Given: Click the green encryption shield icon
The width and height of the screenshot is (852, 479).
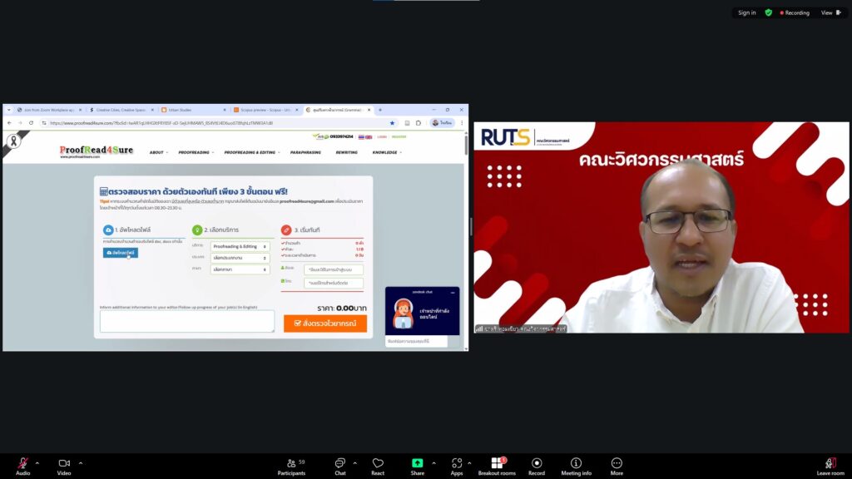Looking at the screenshot, I should [769, 12].
